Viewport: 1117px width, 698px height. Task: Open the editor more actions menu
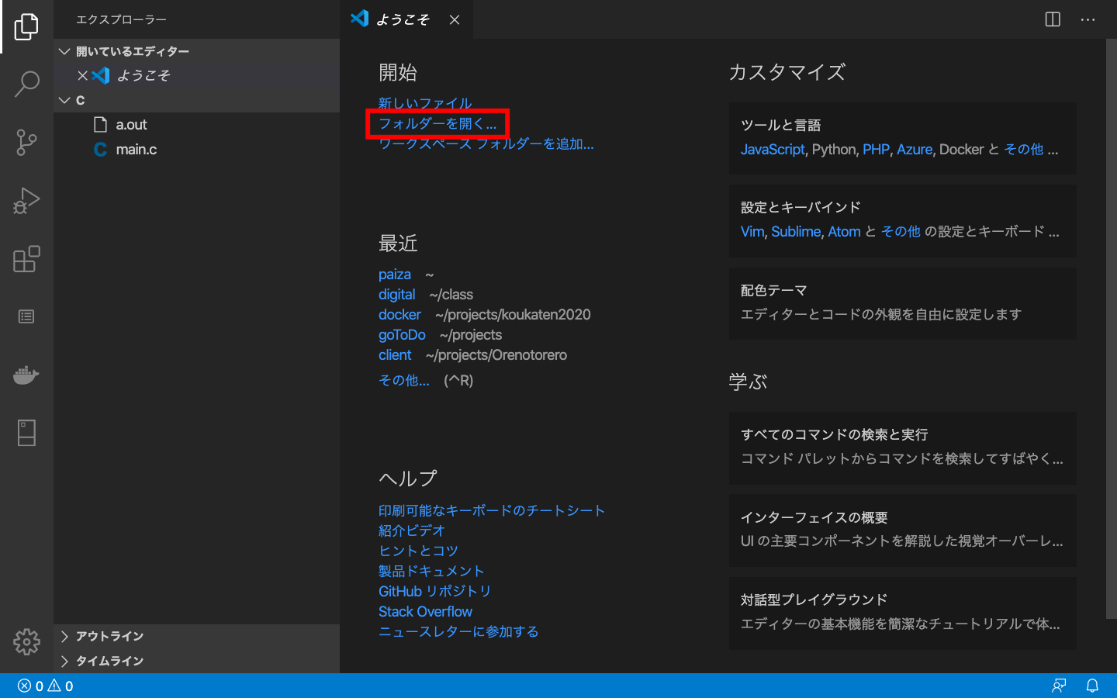coord(1089,20)
